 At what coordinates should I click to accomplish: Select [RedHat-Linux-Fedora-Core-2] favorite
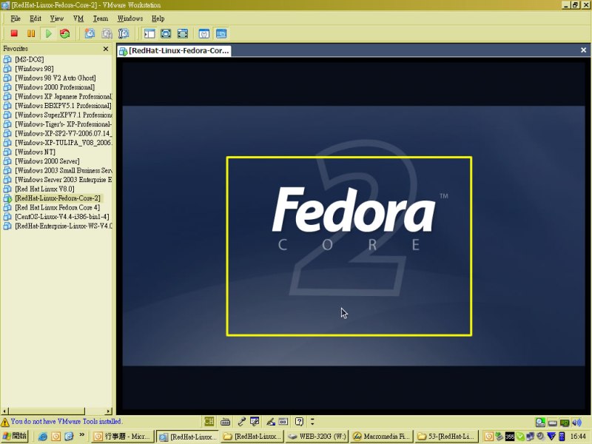[58, 198]
